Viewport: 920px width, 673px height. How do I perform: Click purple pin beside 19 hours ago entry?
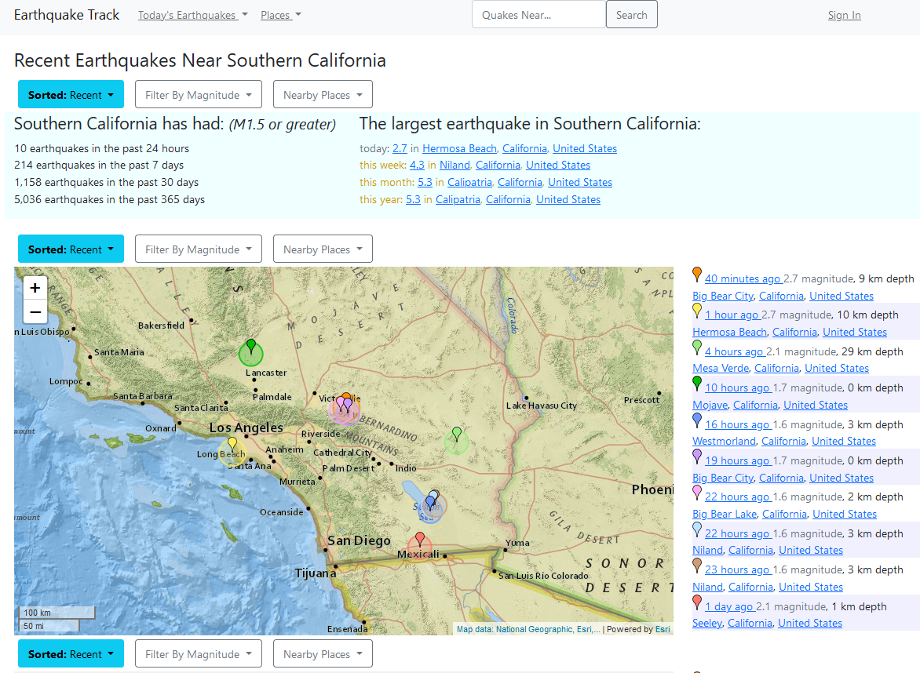pos(697,456)
